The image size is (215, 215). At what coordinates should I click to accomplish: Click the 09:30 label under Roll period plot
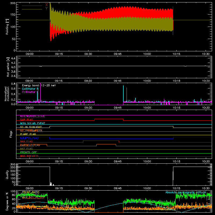click(x=88, y=81)
